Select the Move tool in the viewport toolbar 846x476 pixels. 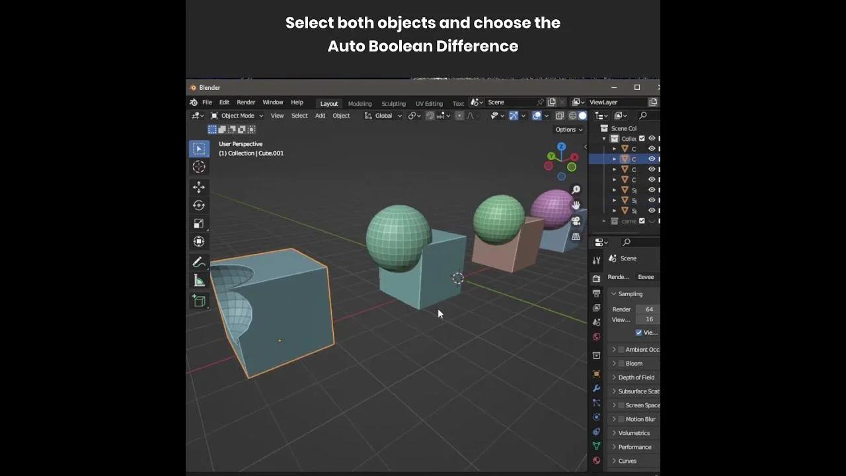[199, 187]
